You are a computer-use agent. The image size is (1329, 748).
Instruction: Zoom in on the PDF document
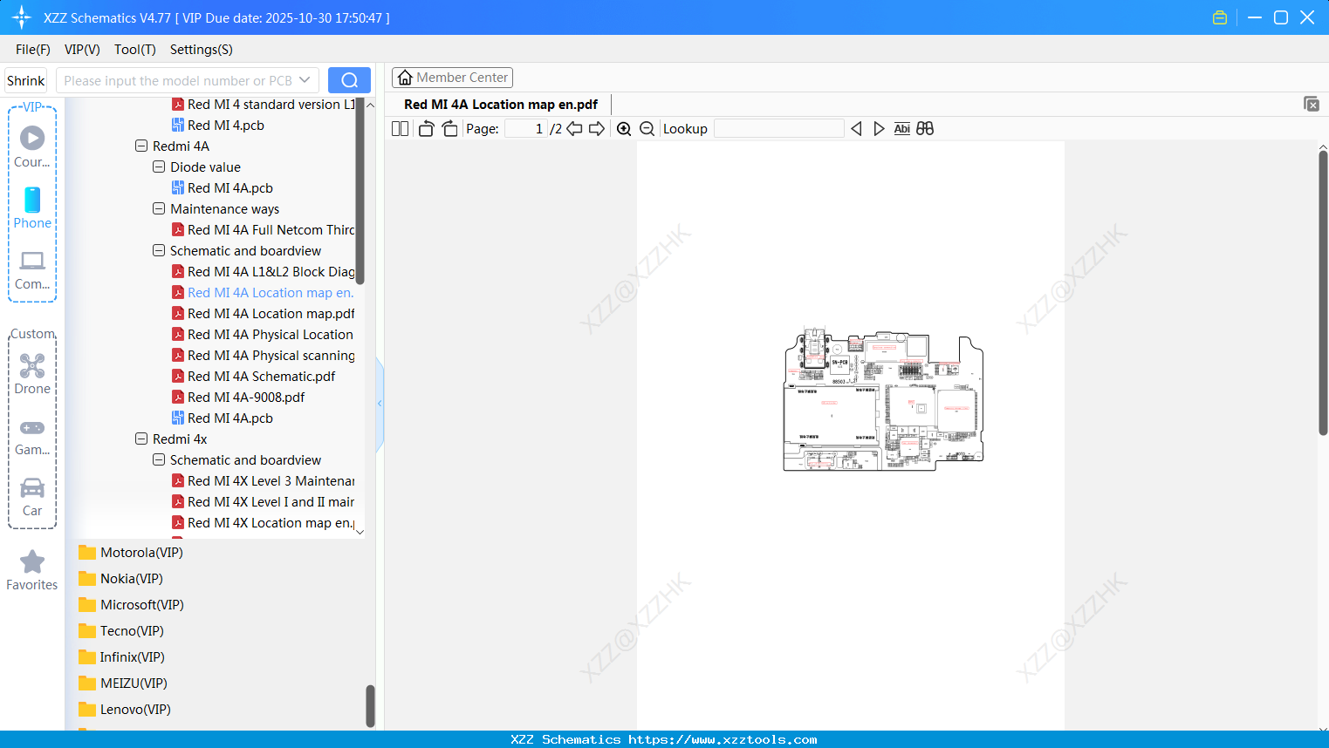pos(624,128)
